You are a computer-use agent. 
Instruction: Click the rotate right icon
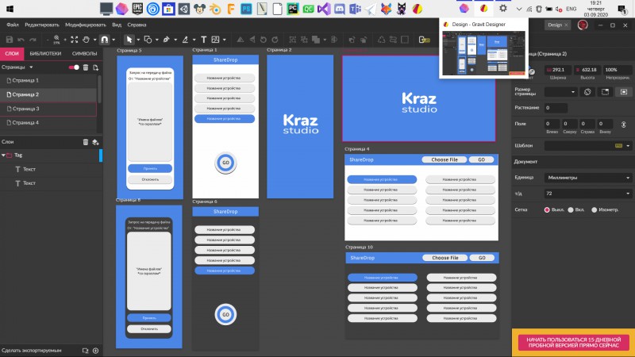275,40
